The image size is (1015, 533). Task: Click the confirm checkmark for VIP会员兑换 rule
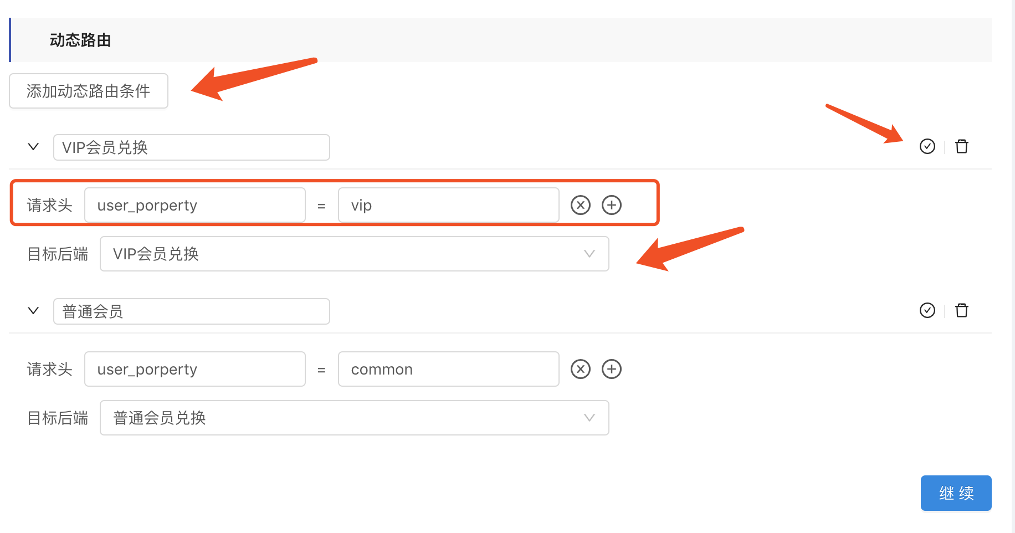pyautogui.click(x=927, y=146)
